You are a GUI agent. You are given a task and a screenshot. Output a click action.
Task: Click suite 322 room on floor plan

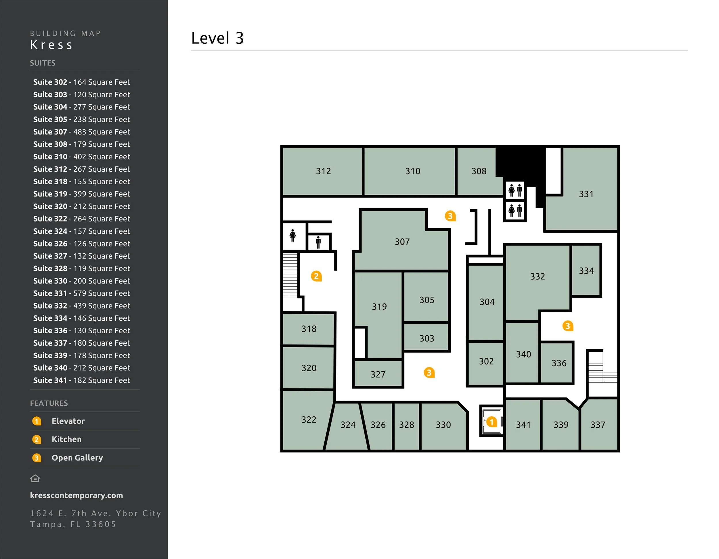point(309,420)
